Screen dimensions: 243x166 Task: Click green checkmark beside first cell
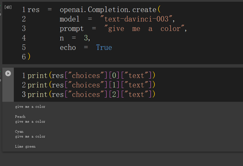1,6
